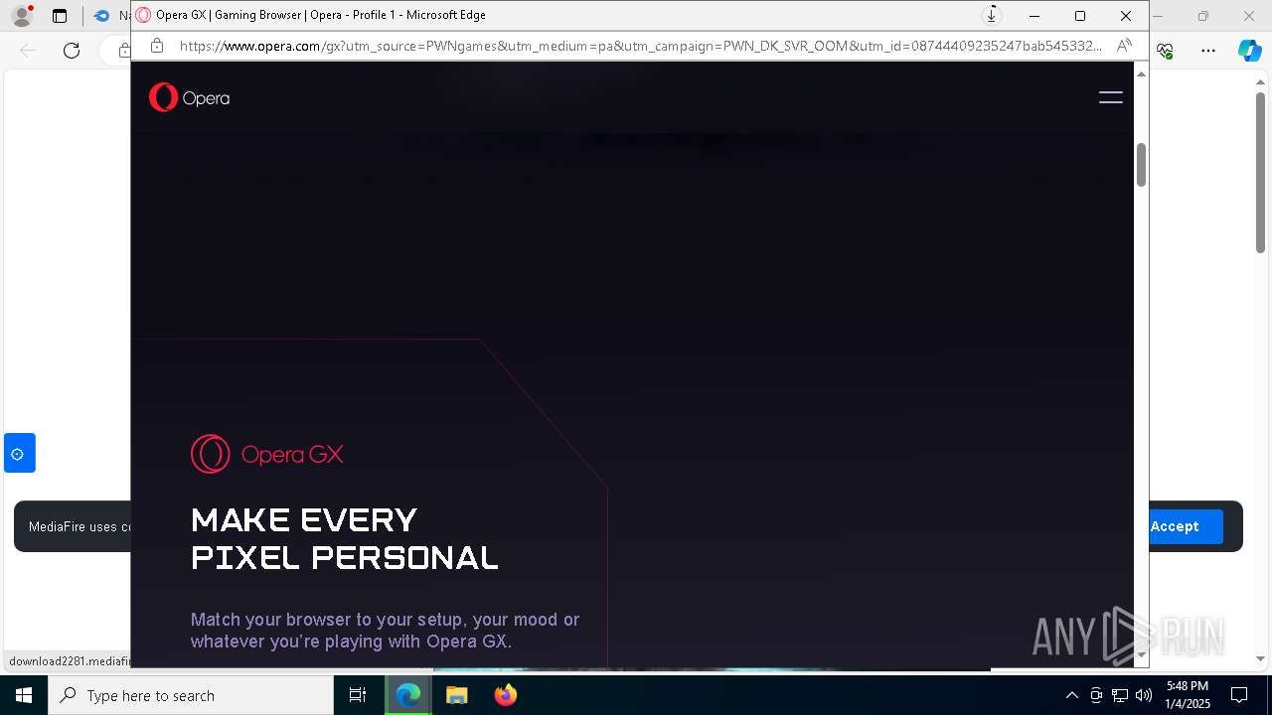Open Microsoft Edge from taskbar
1272x715 pixels.
408,695
